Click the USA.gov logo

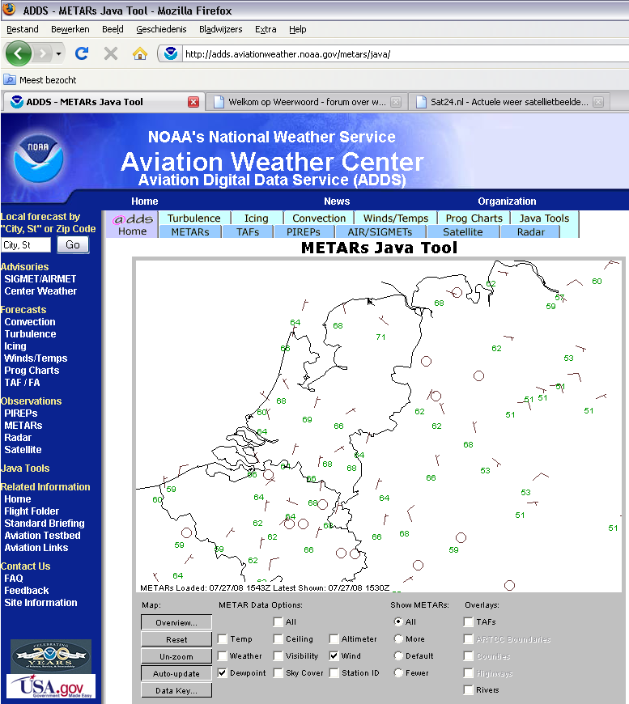click(51, 685)
